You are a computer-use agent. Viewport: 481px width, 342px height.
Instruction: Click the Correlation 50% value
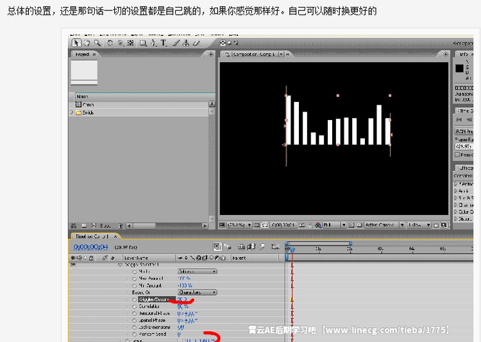[183, 306]
